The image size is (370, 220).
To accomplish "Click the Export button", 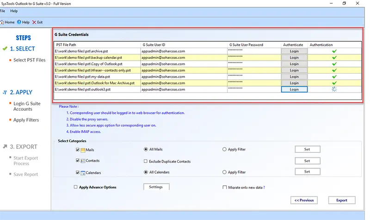I will tap(342, 200).
